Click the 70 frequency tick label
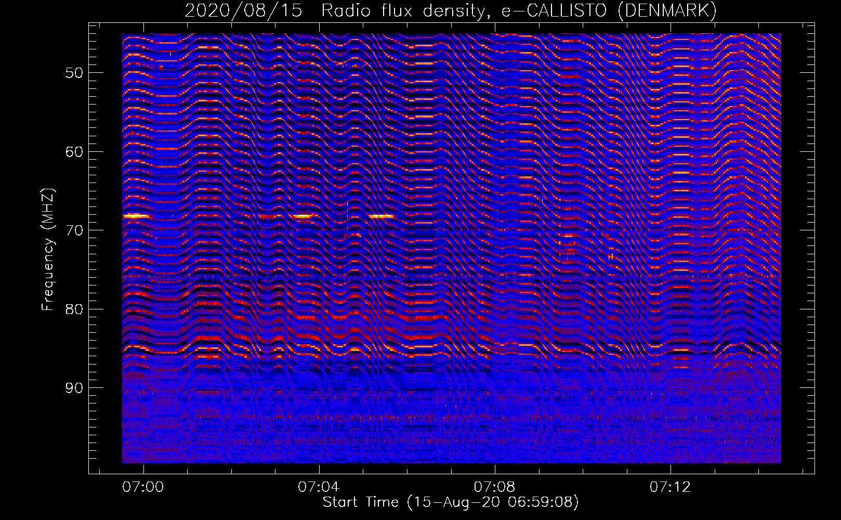 pyautogui.click(x=74, y=231)
